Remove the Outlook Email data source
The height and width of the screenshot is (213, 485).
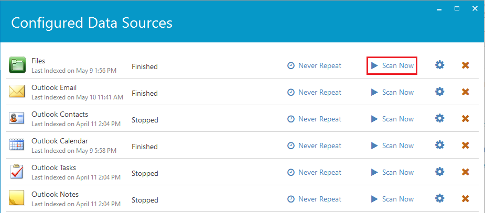465,92
